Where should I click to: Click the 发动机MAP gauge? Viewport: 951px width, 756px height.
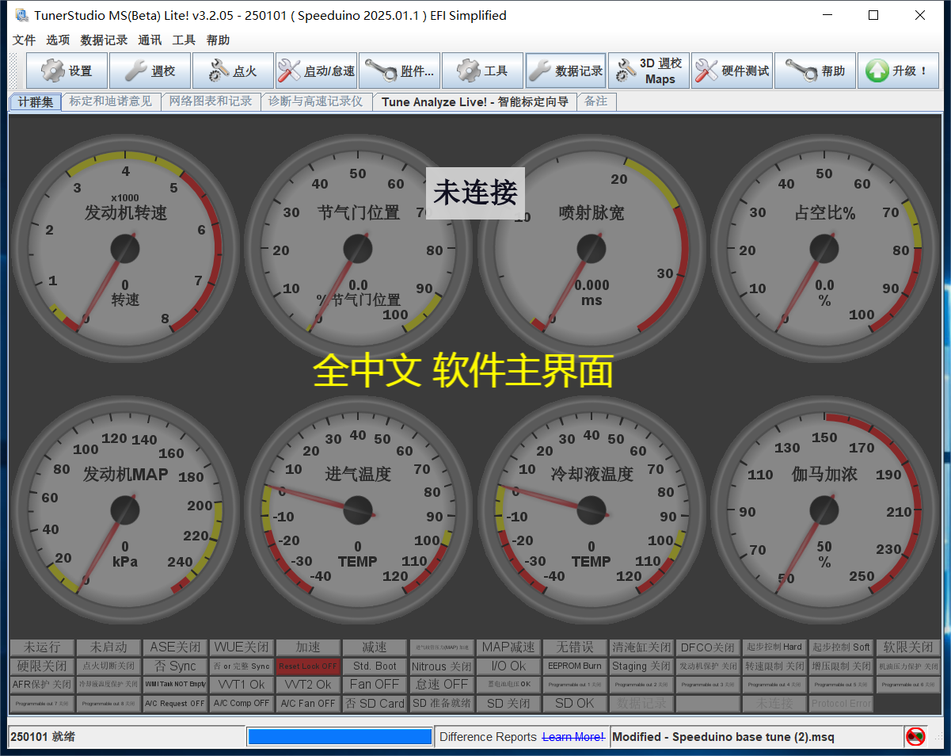pos(125,510)
